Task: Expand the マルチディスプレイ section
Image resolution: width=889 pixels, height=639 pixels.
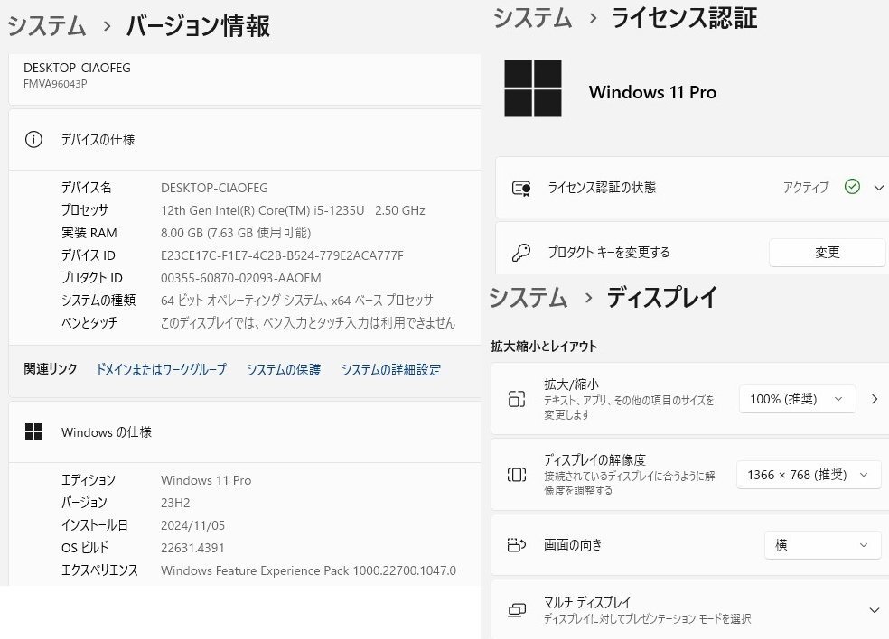Action: (873, 609)
